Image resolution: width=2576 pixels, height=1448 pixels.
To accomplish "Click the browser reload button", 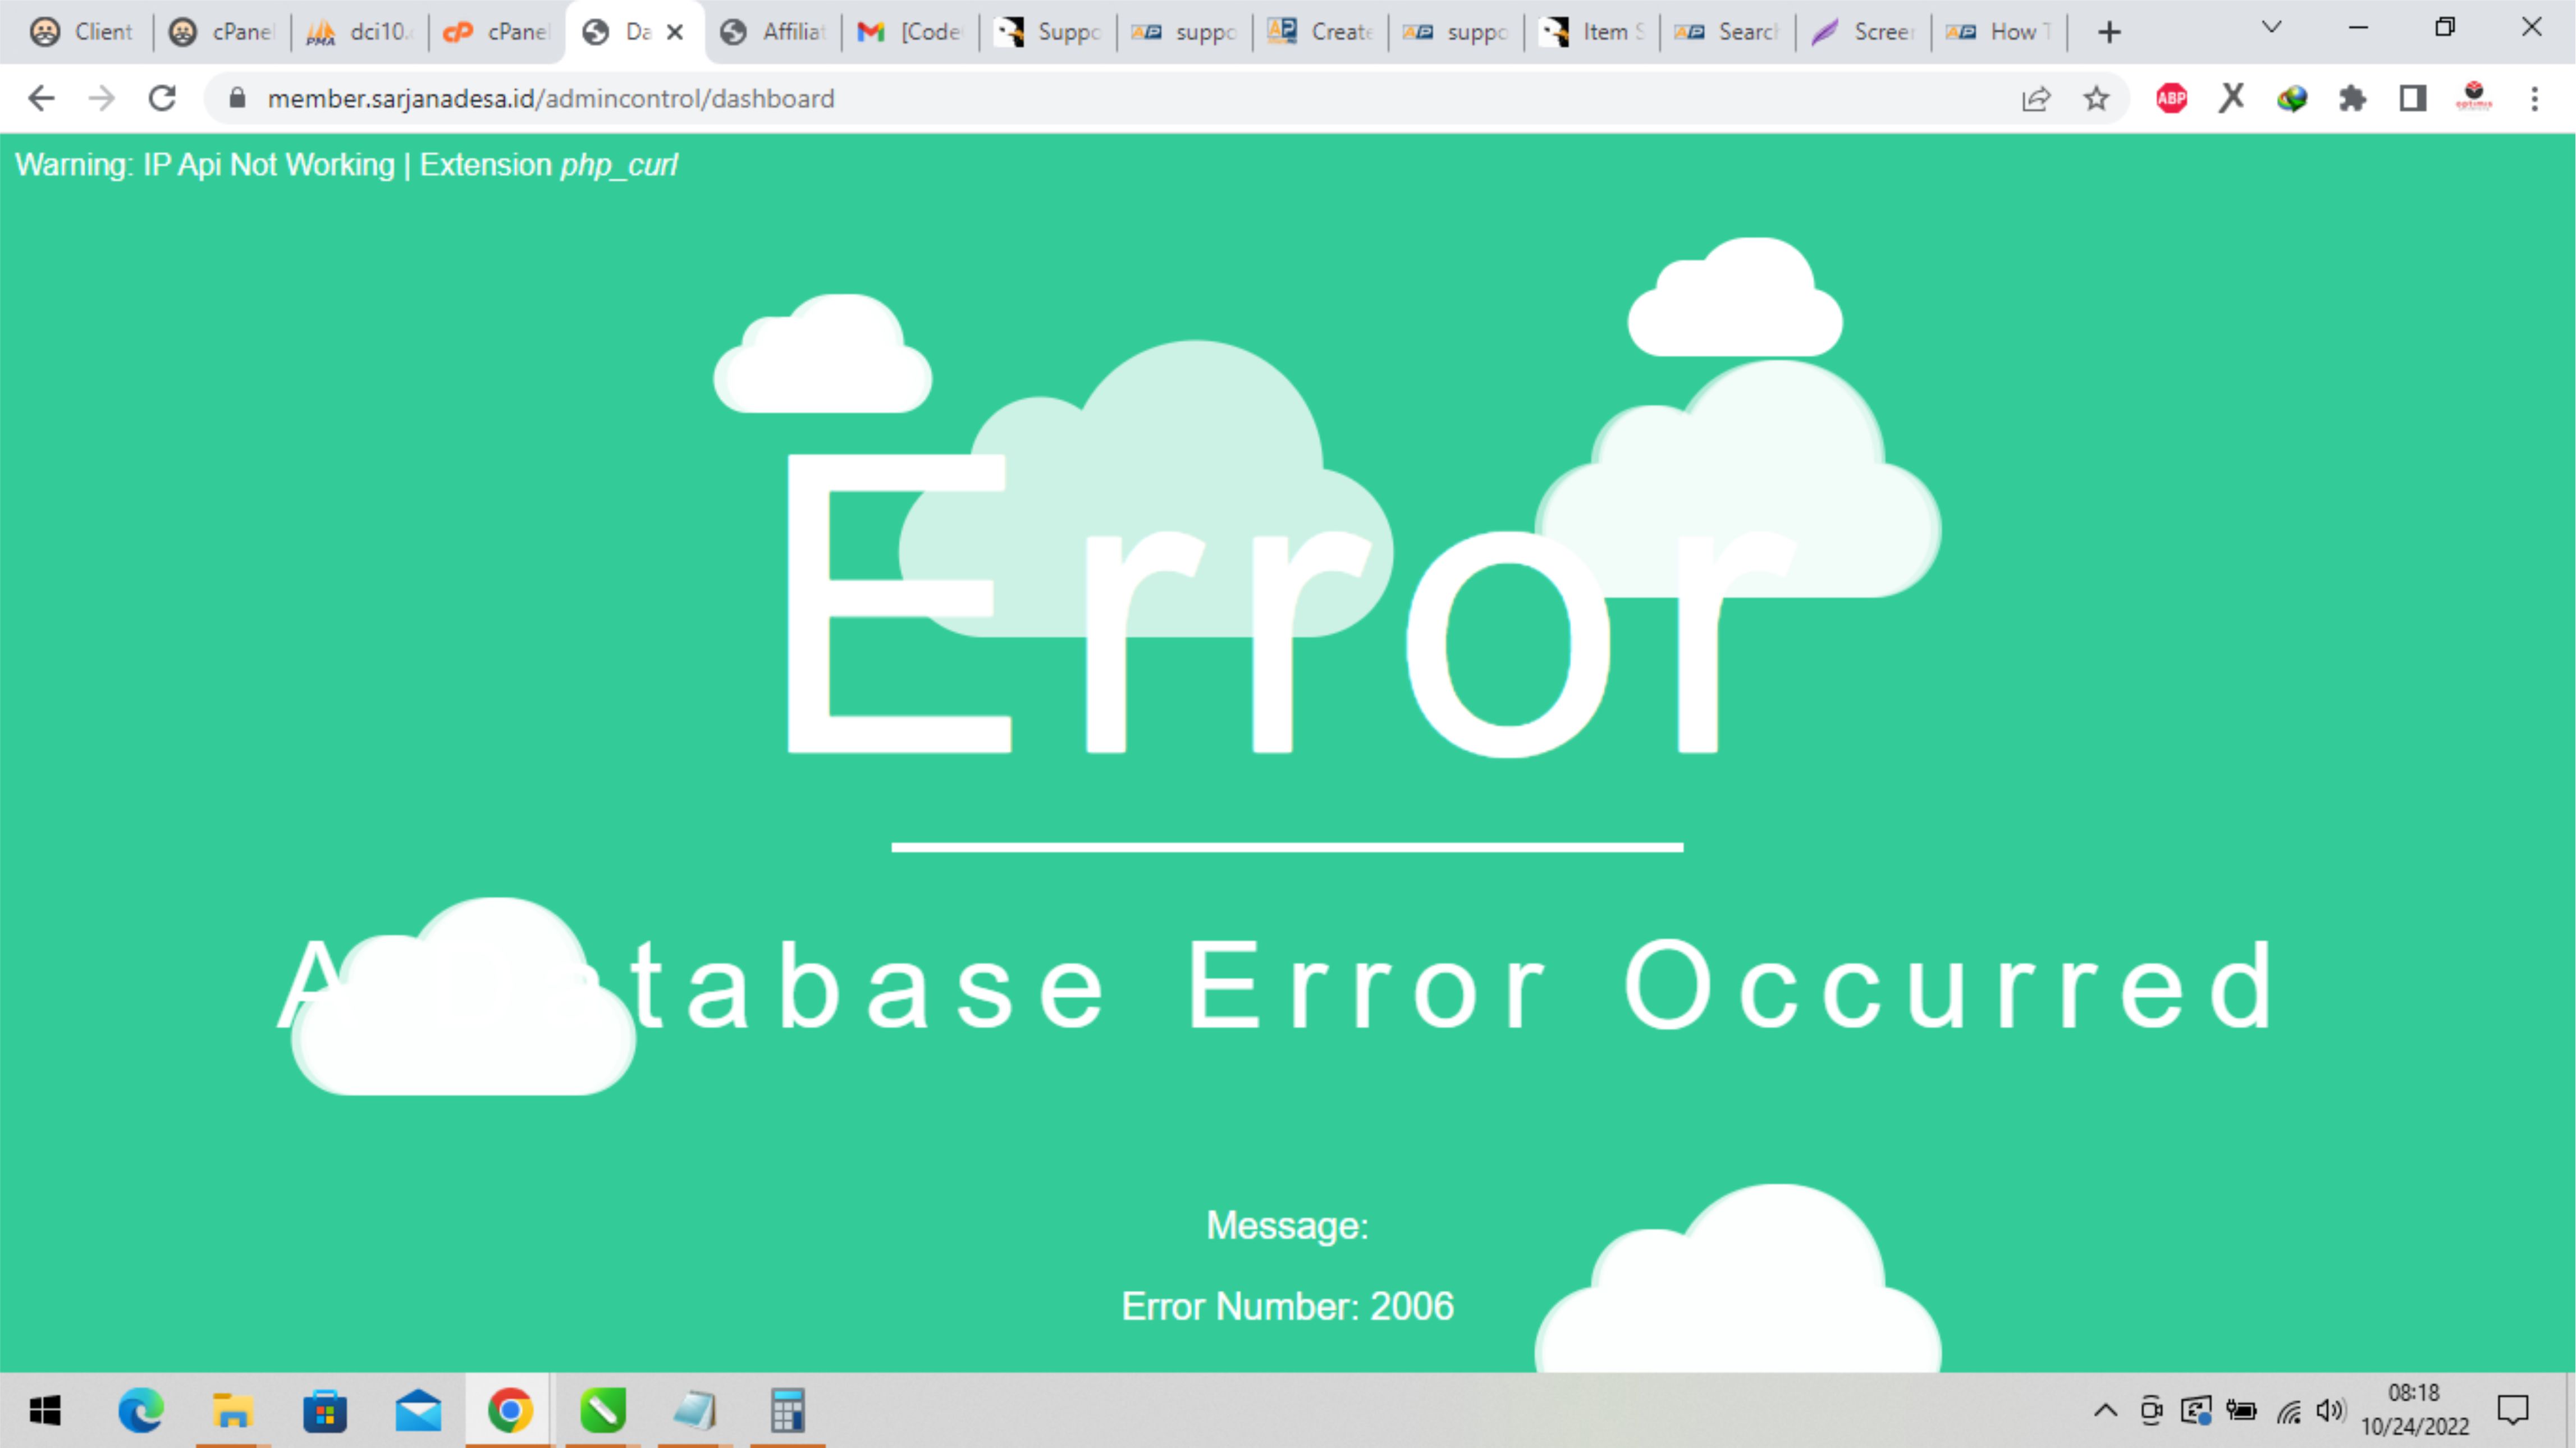I will [x=162, y=98].
